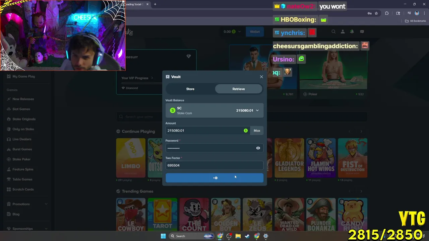The height and width of the screenshot is (241, 429).
Task: Open the Le Cowboy game thumbnail
Action: click(131, 215)
